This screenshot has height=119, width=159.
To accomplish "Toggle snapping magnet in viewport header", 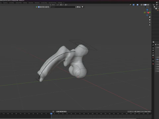I will (x=61, y=5).
